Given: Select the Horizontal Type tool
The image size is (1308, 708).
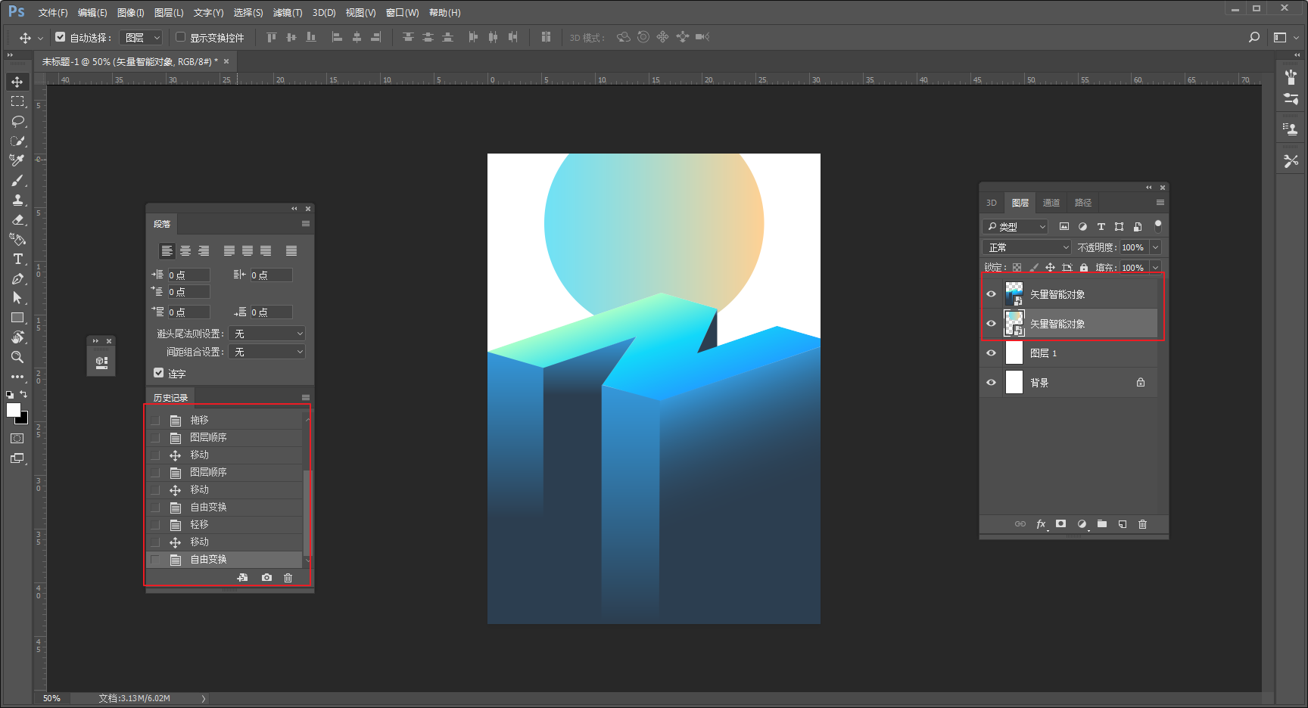Looking at the screenshot, I should pyautogui.click(x=17, y=259).
